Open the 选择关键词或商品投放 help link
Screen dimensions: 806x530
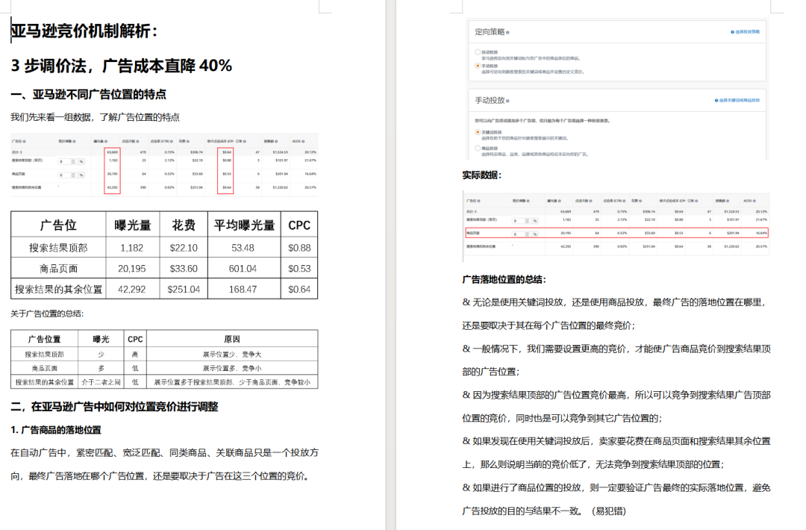737,100
